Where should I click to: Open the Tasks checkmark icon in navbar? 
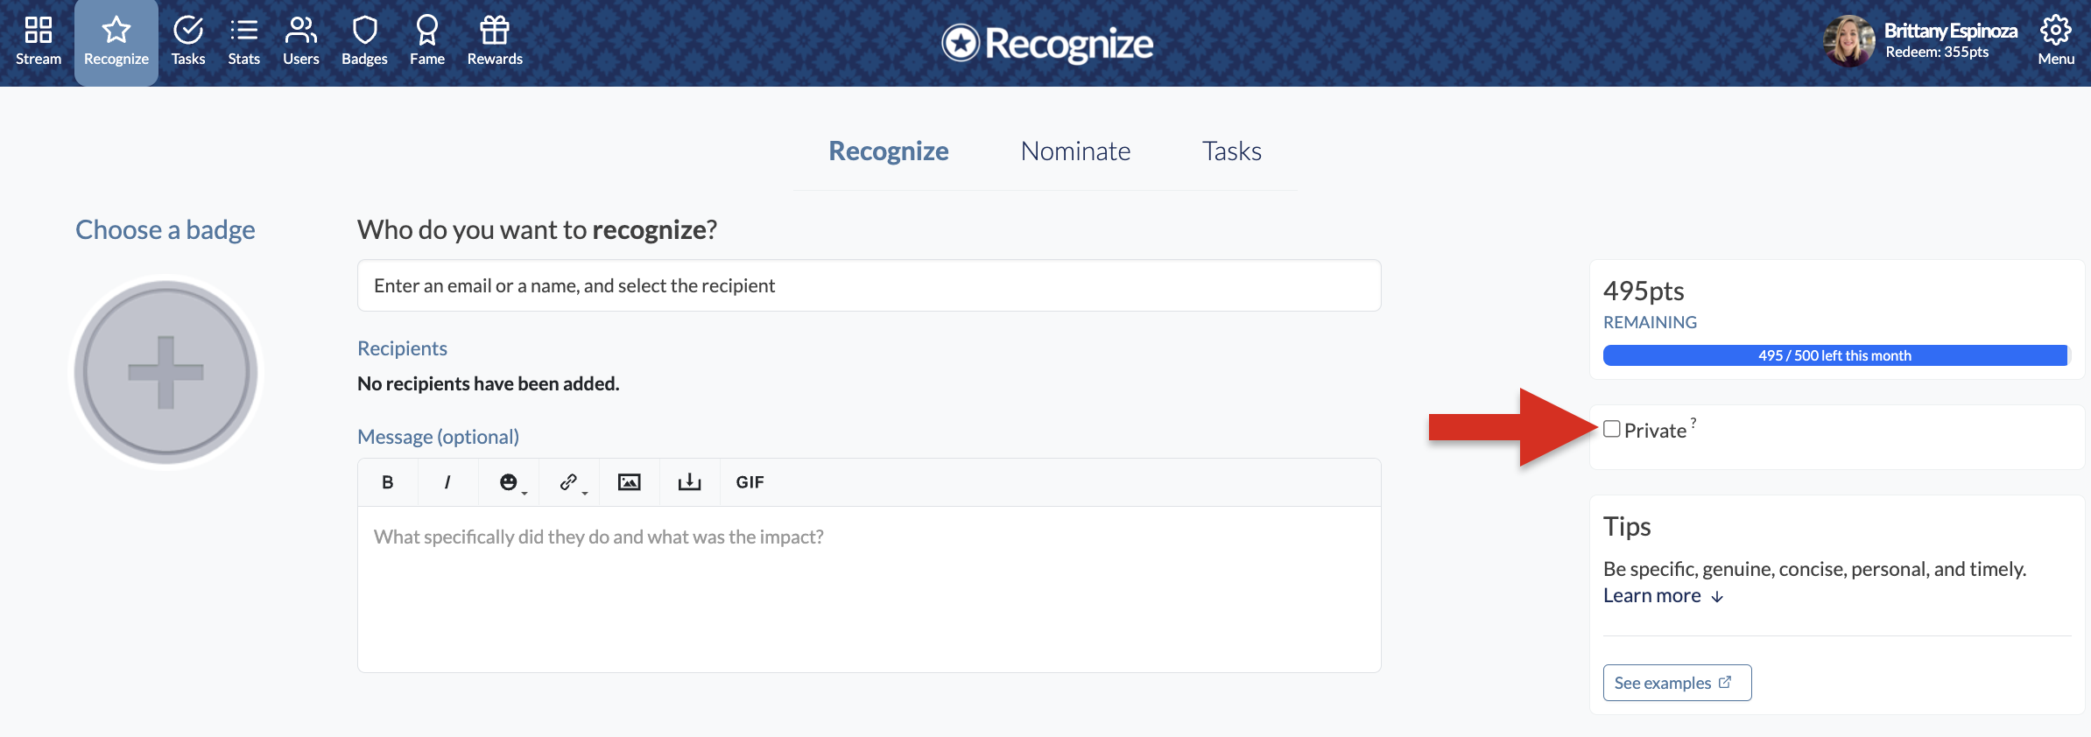point(188,31)
